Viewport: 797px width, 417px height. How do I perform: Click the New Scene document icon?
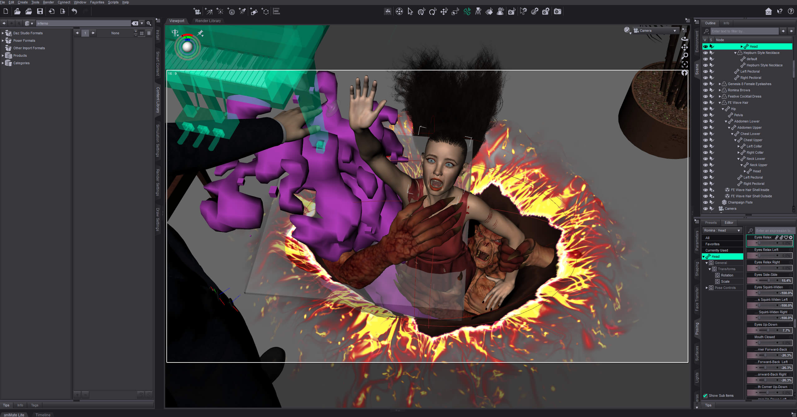(x=6, y=12)
